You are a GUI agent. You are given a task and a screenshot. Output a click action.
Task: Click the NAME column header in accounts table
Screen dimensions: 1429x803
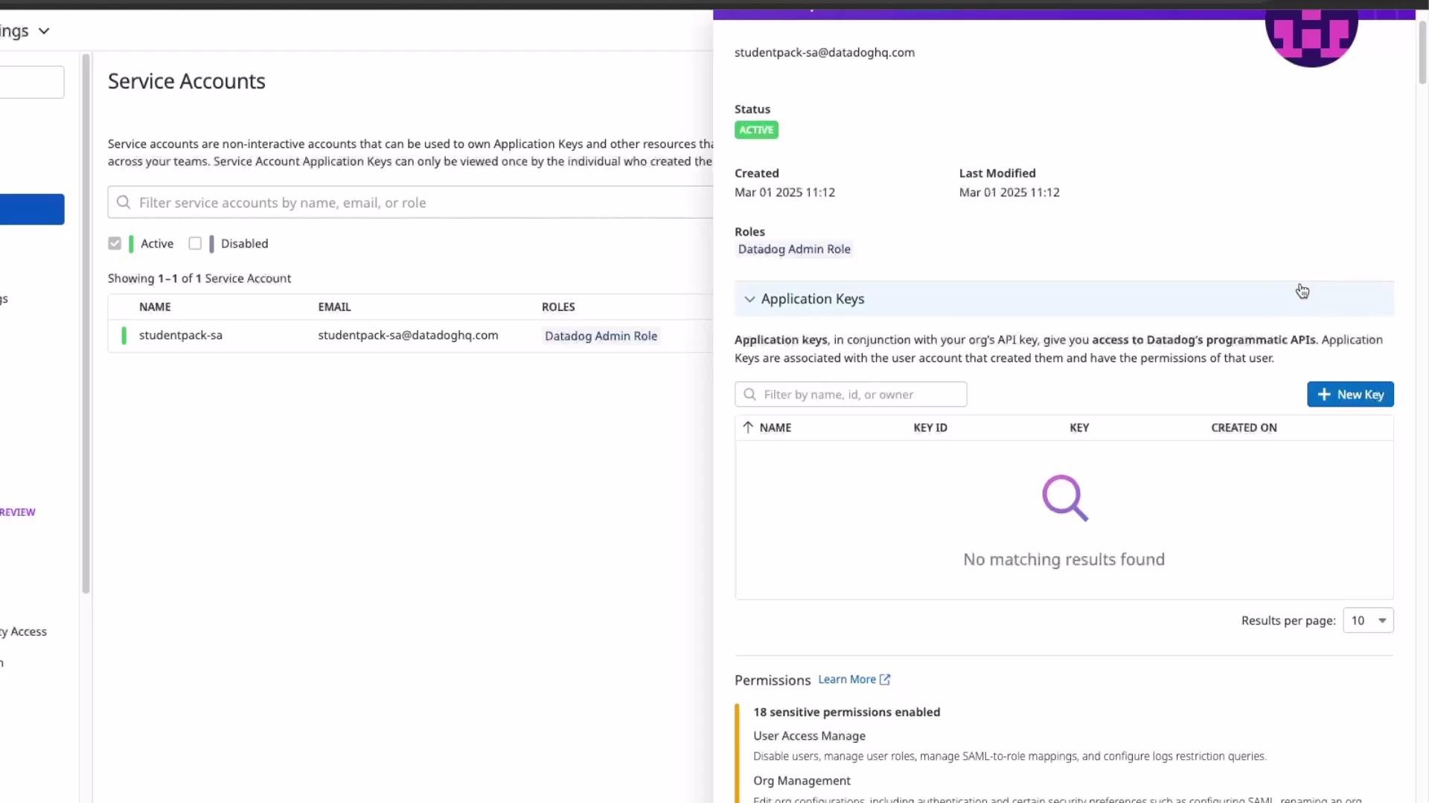155,307
